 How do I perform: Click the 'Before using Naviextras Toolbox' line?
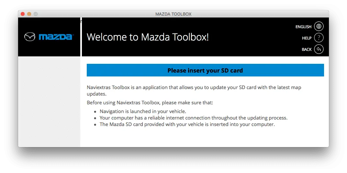point(150,103)
